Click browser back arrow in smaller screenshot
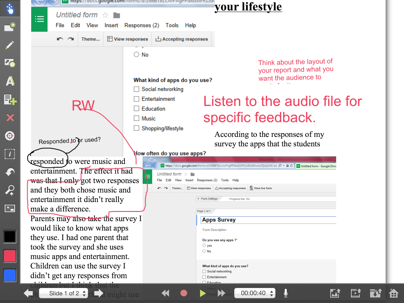The width and height of the screenshot is (404, 303). (147, 166)
